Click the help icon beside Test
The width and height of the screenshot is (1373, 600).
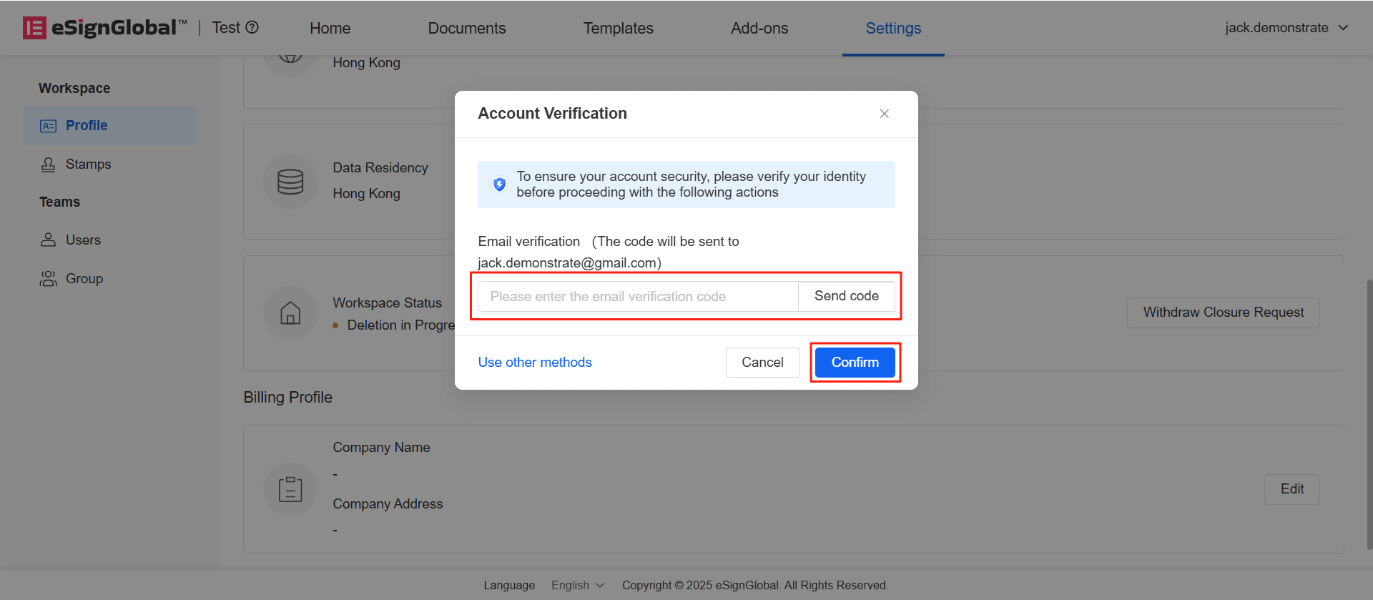click(252, 27)
